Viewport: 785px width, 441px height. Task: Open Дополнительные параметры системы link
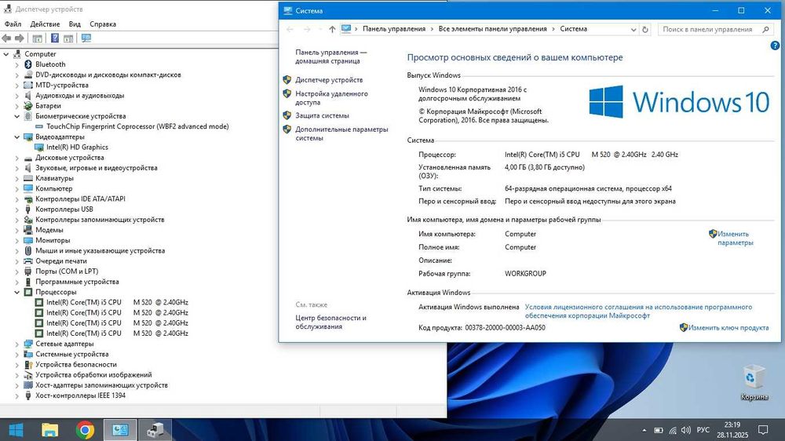point(341,133)
